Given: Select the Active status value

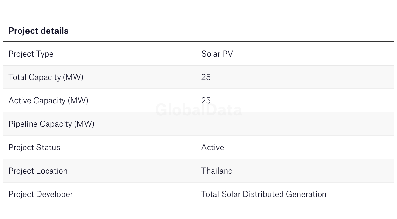Looking at the screenshot, I should click(212, 147).
